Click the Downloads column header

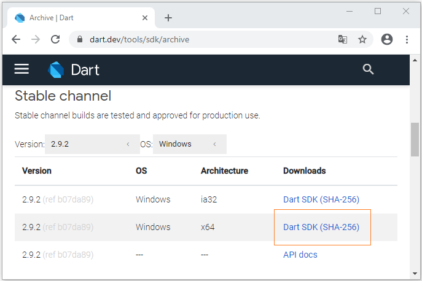coord(305,171)
